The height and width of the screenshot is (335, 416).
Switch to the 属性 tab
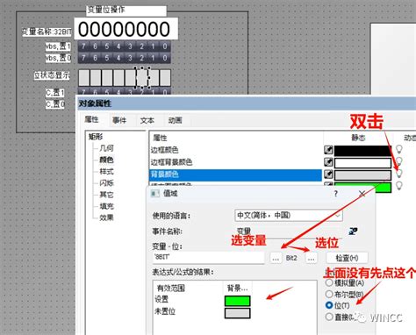point(91,119)
